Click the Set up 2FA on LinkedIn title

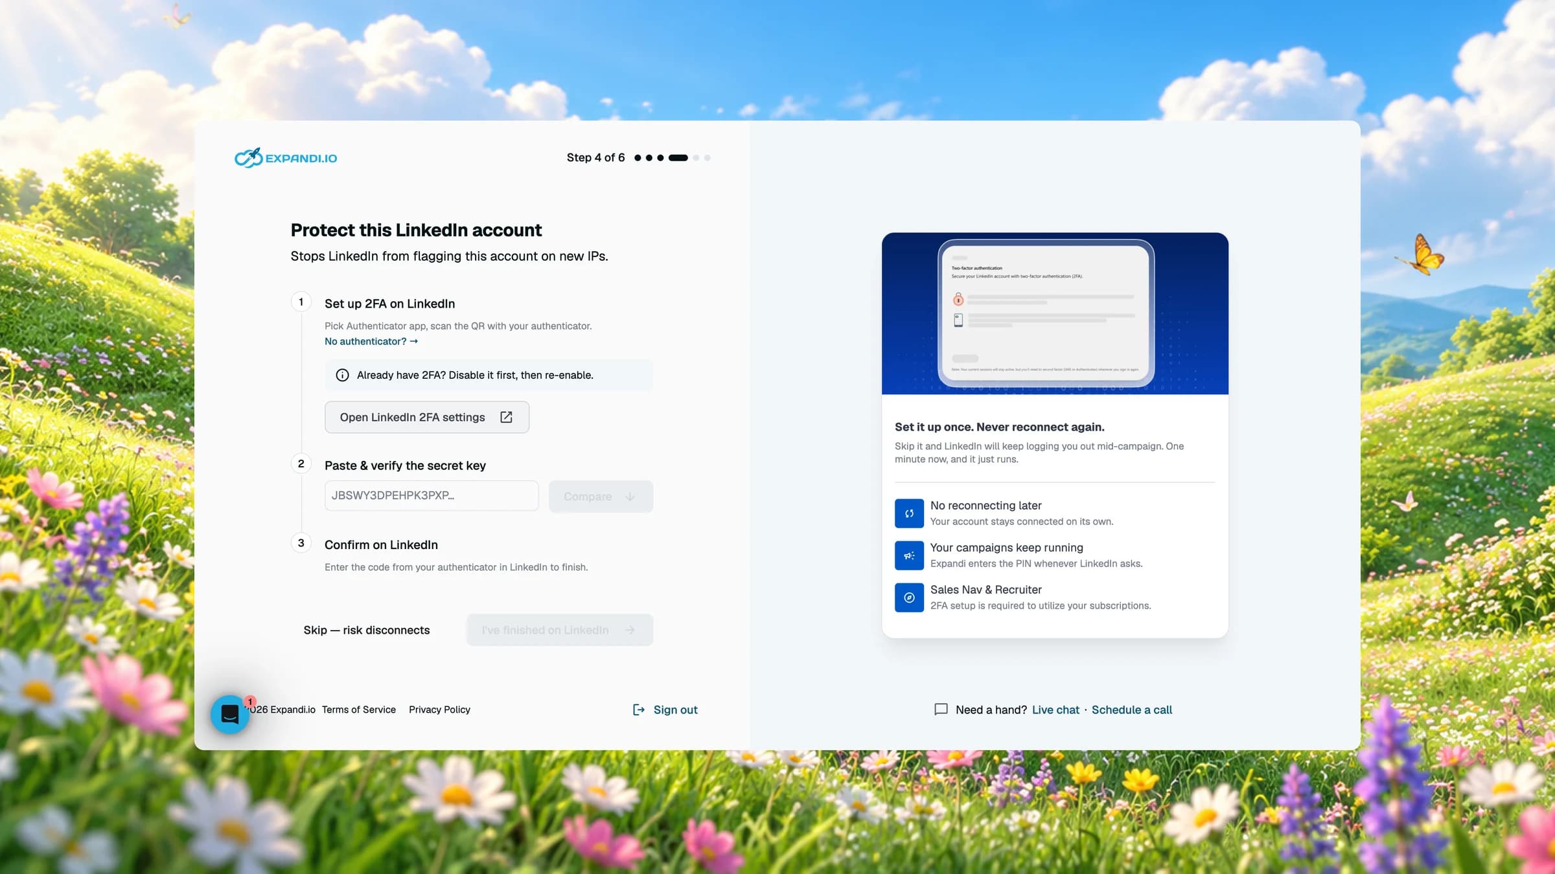coord(389,304)
